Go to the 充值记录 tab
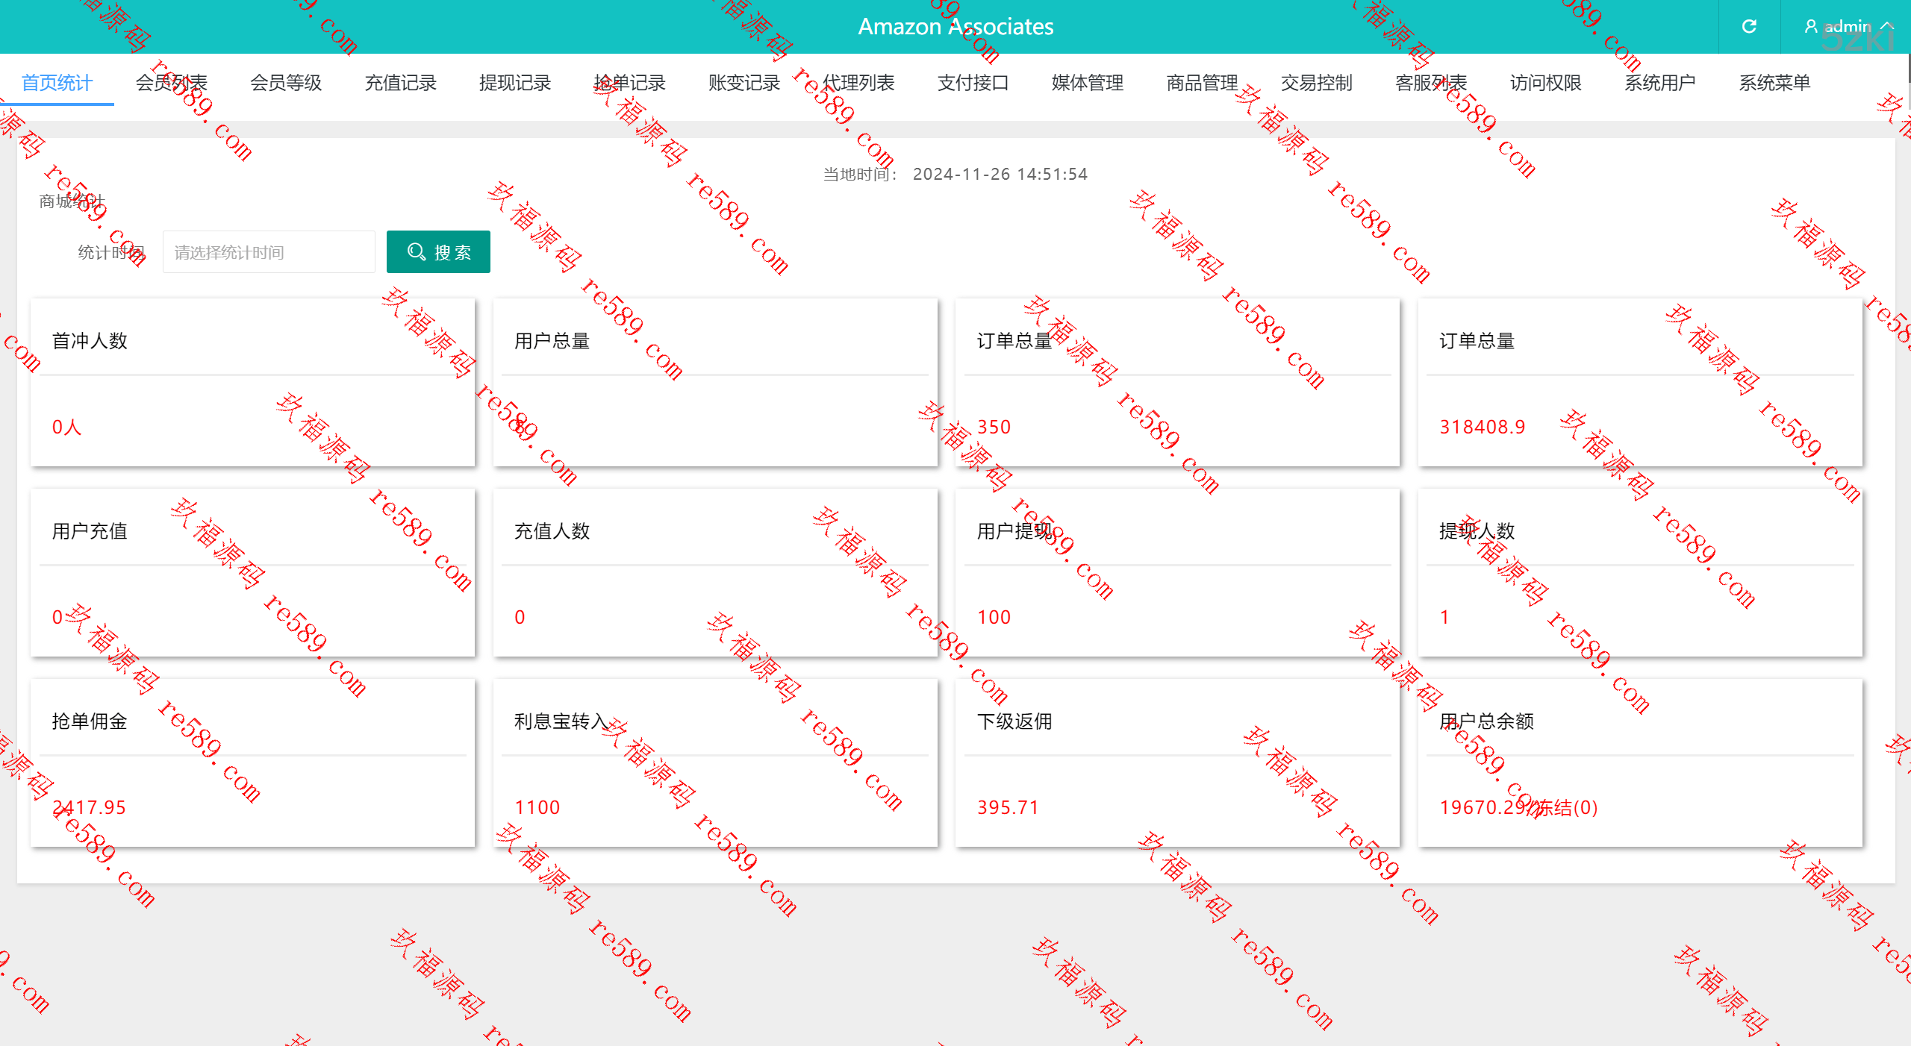Screen dimensions: 1911x1046 point(400,83)
